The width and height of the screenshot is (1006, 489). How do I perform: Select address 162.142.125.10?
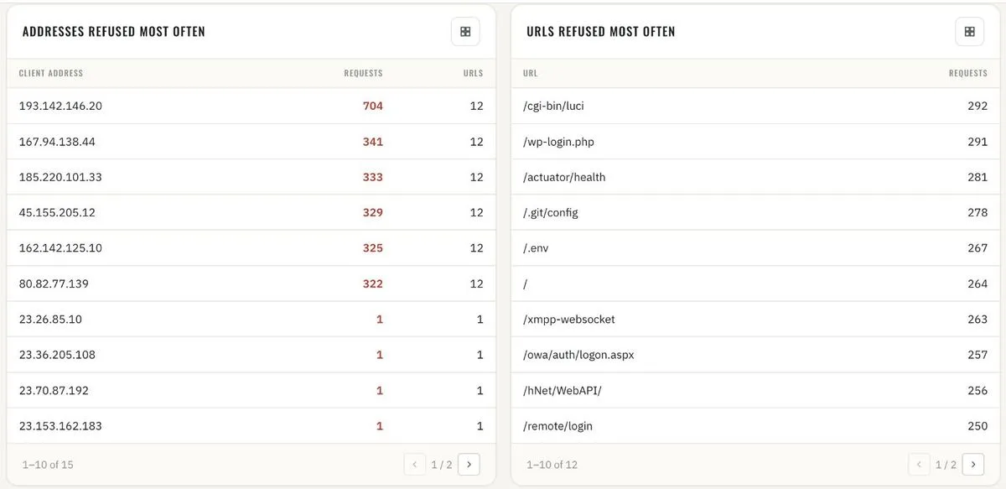point(60,248)
